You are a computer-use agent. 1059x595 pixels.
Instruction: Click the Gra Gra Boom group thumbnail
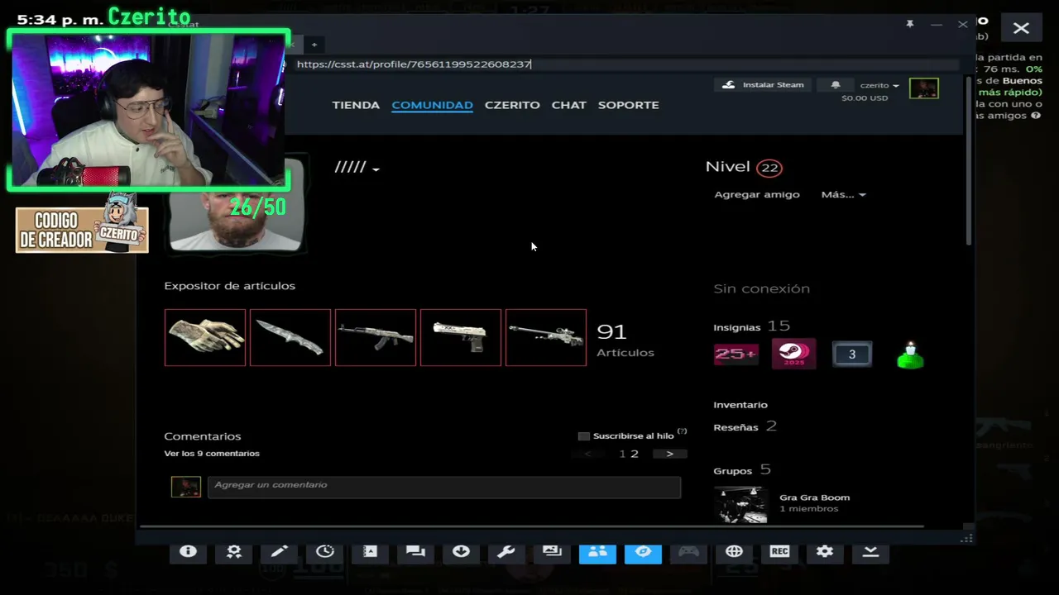point(740,504)
